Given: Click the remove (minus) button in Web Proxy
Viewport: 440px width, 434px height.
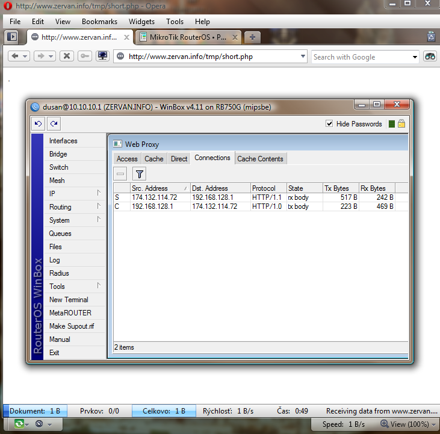Looking at the screenshot, I should point(120,174).
